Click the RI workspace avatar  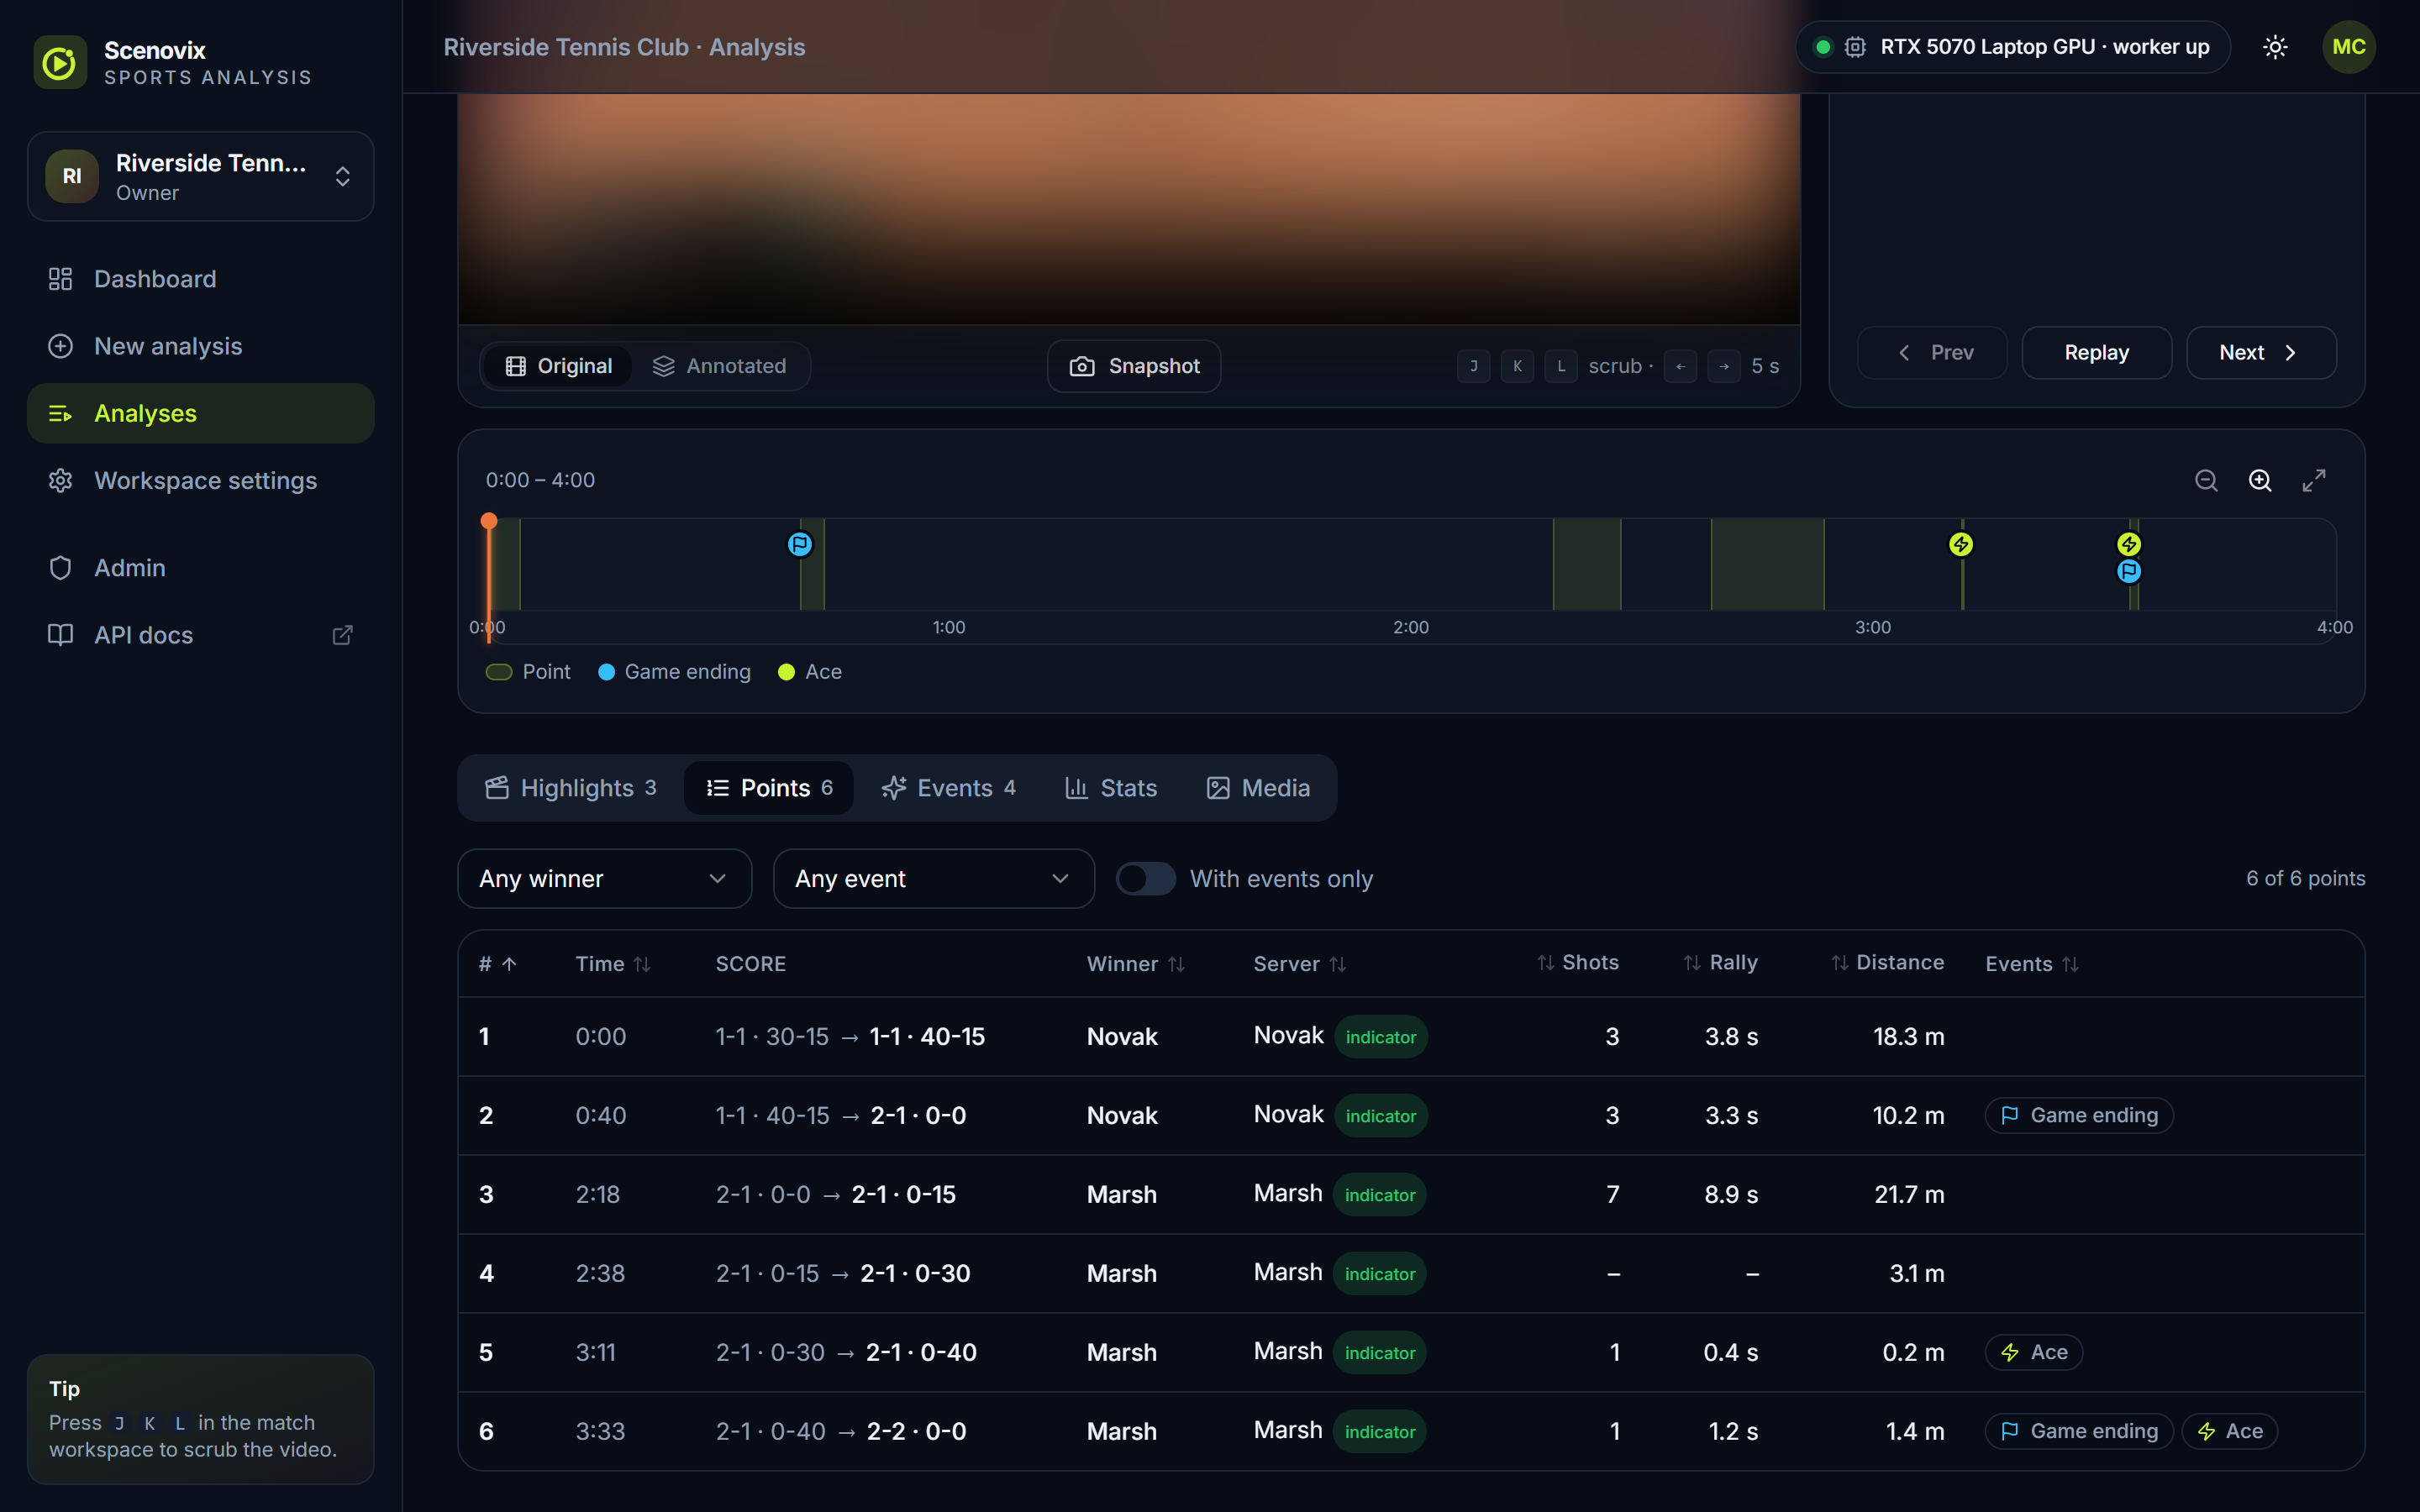[72, 176]
